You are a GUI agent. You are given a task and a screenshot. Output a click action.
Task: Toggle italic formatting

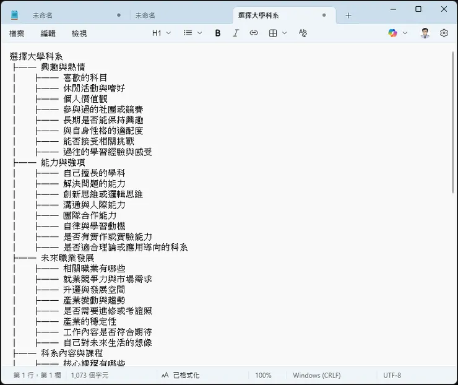click(x=235, y=33)
